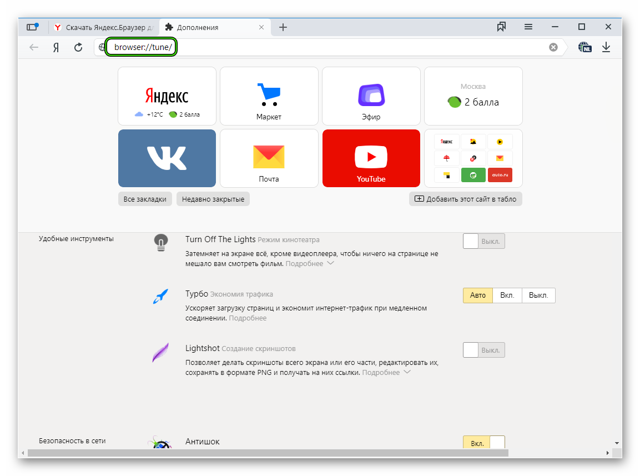This screenshot has width=640, height=476.
Task: Open the browser hamburger menu
Action: pos(528,27)
